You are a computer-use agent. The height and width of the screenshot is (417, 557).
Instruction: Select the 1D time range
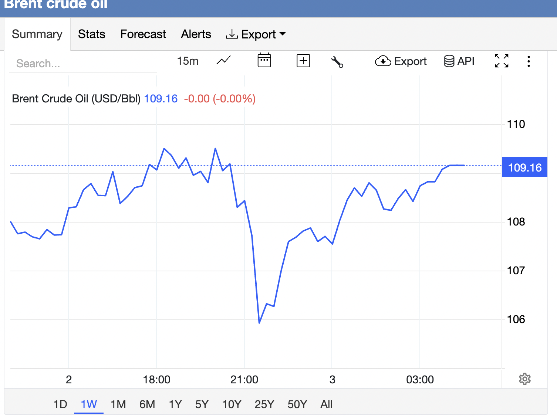coord(60,404)
